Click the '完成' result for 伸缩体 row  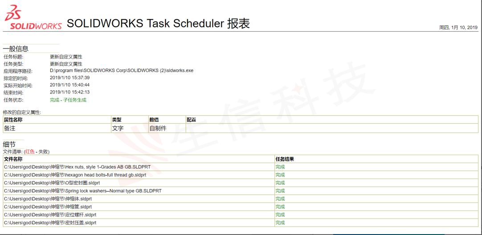[x=280, y=199]
